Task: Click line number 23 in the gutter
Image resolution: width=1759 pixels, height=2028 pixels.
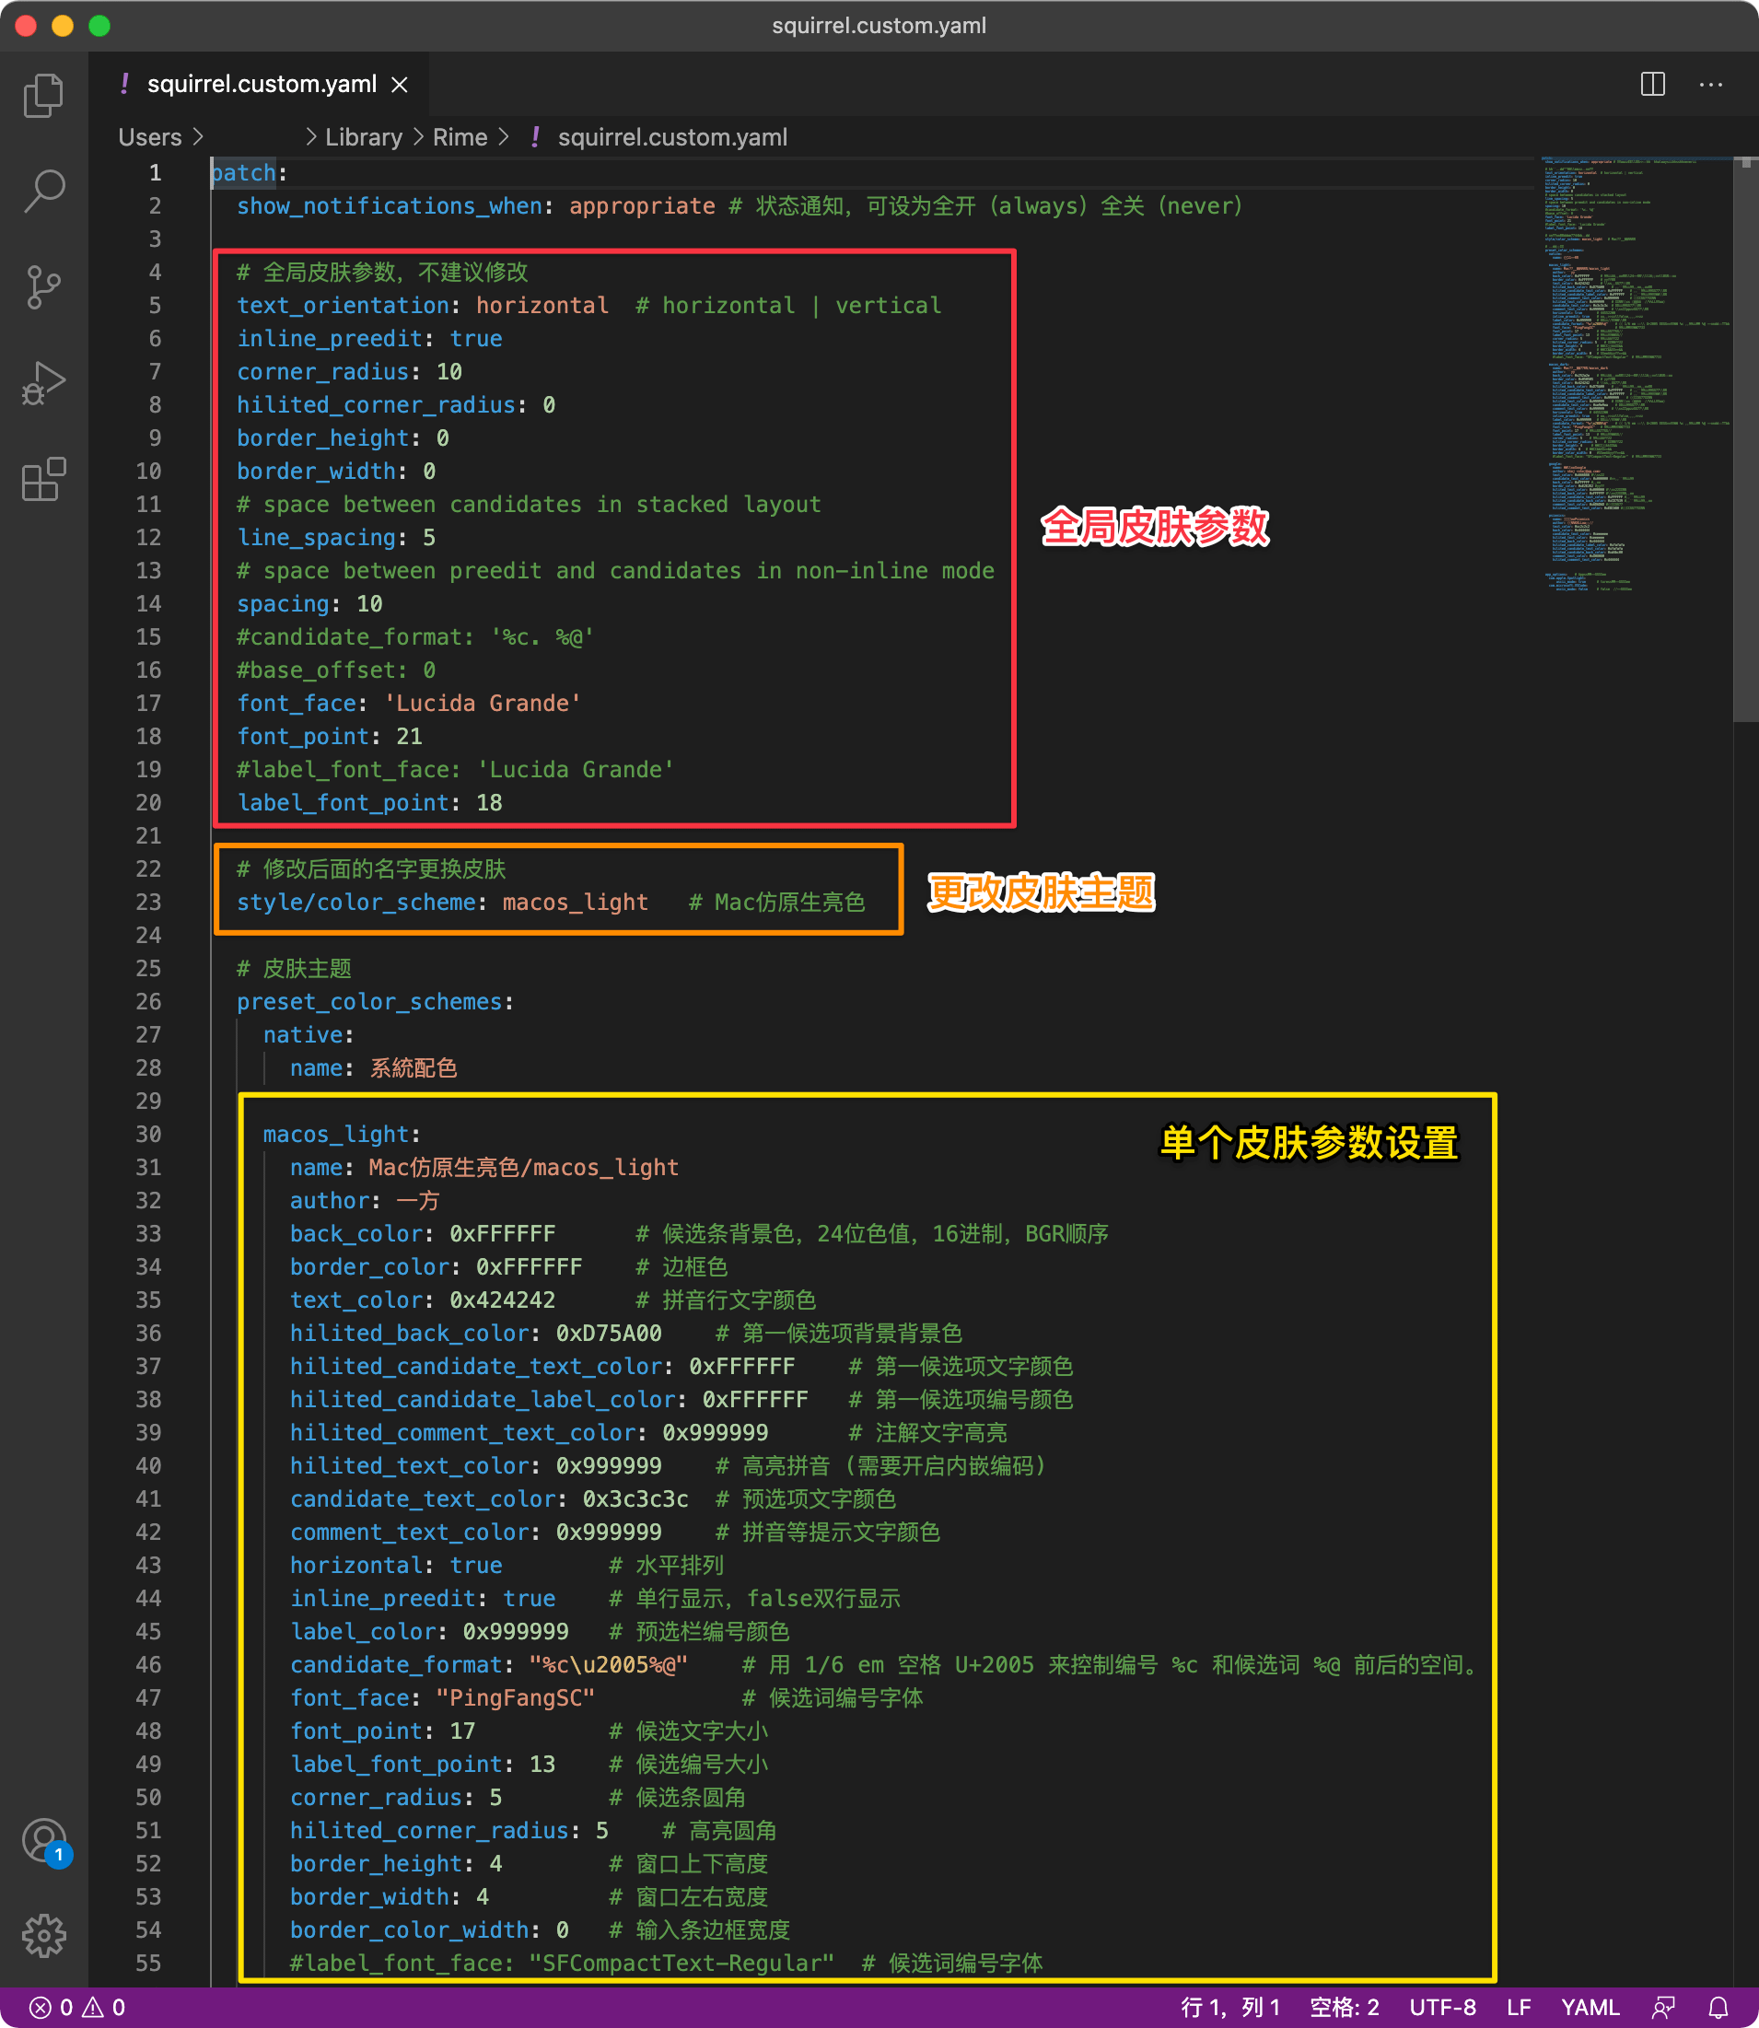Action: click(148, 902)
